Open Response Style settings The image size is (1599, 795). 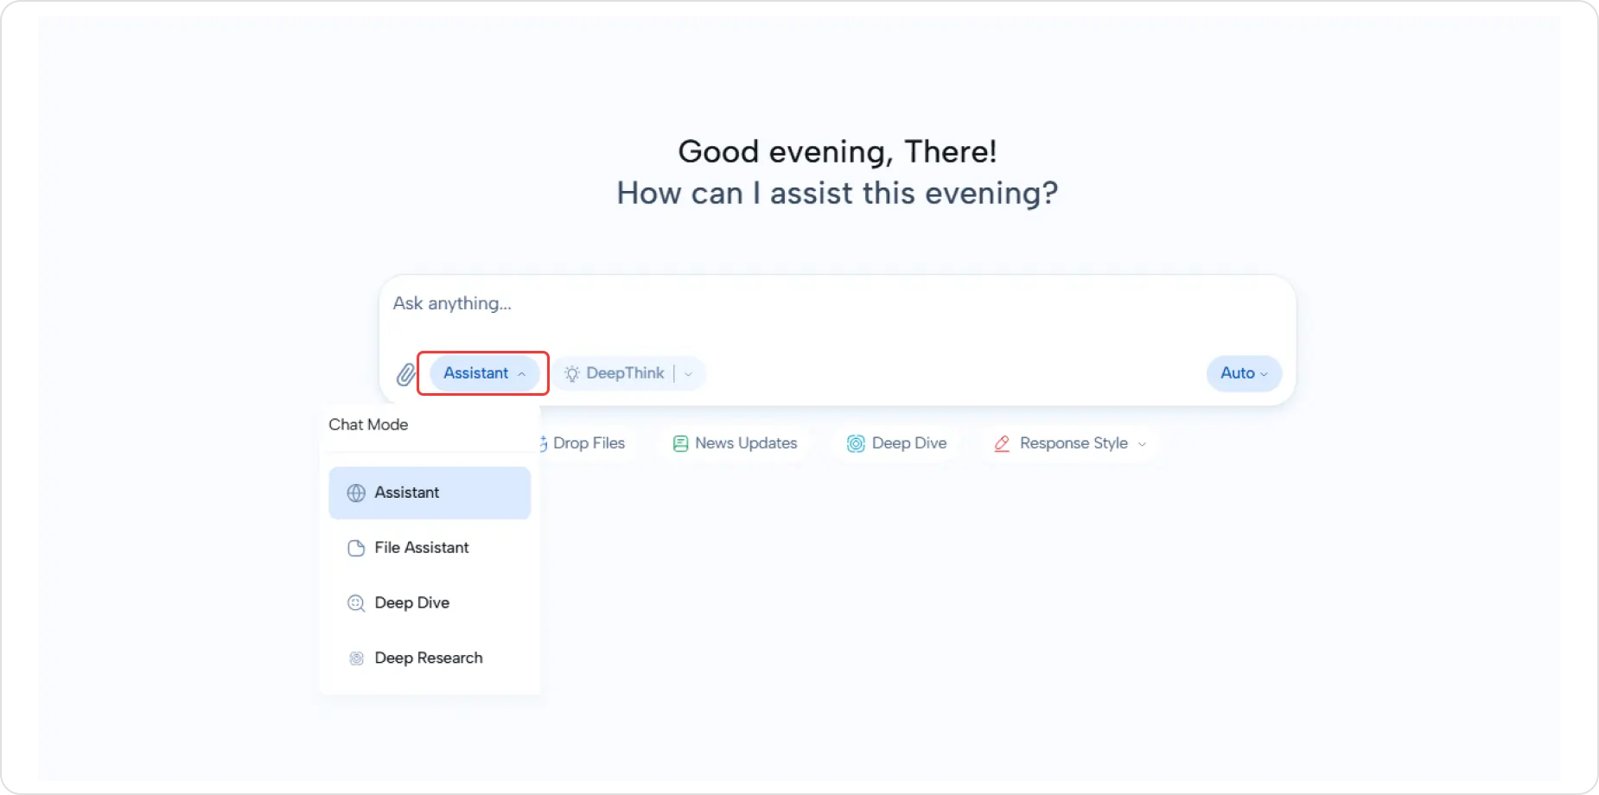(1073, 442)
